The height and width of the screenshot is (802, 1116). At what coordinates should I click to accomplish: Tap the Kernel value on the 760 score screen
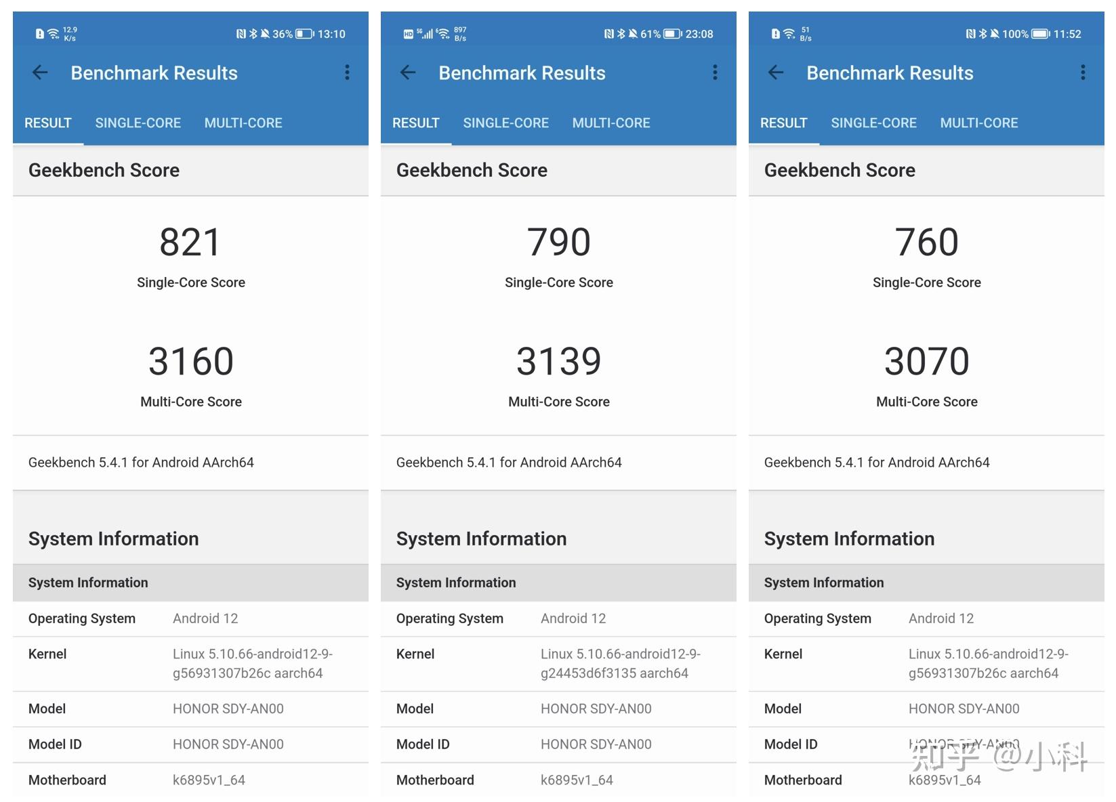pos(989,664)
